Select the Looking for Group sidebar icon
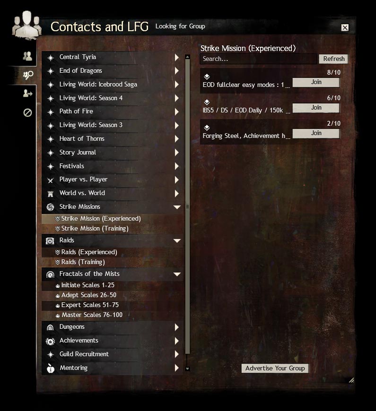Screen dimensions: 376x411 (28, 75)
